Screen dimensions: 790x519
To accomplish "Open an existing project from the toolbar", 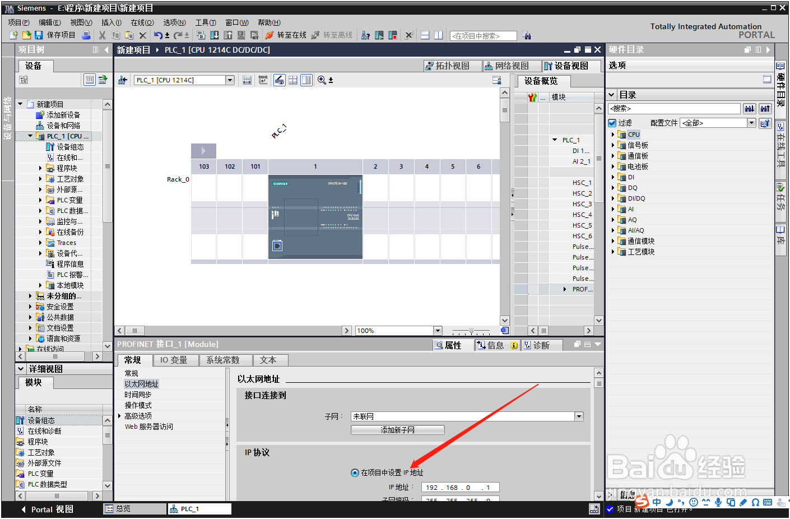I will pos(26,35).
